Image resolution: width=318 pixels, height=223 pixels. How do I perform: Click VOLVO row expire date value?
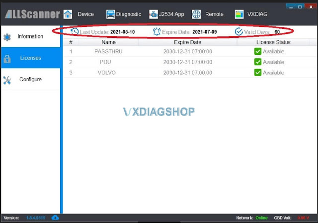188,73
